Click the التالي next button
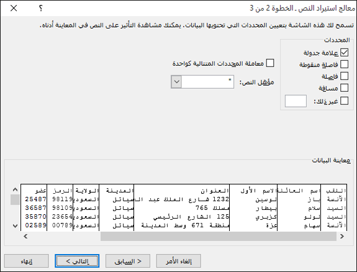This screenshot has height=272, width=357. click(x=77, y=261)
